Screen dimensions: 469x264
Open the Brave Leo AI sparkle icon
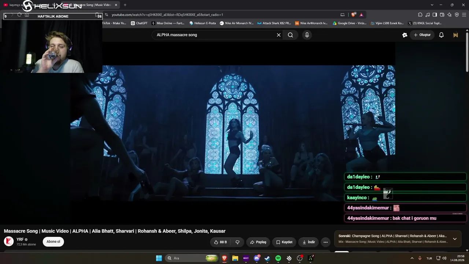tap(449, 15)
